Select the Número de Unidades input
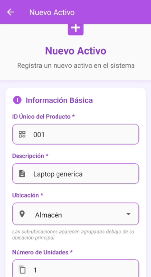The width and height of the screenshot is (151, 277). [x=76, y=268]
